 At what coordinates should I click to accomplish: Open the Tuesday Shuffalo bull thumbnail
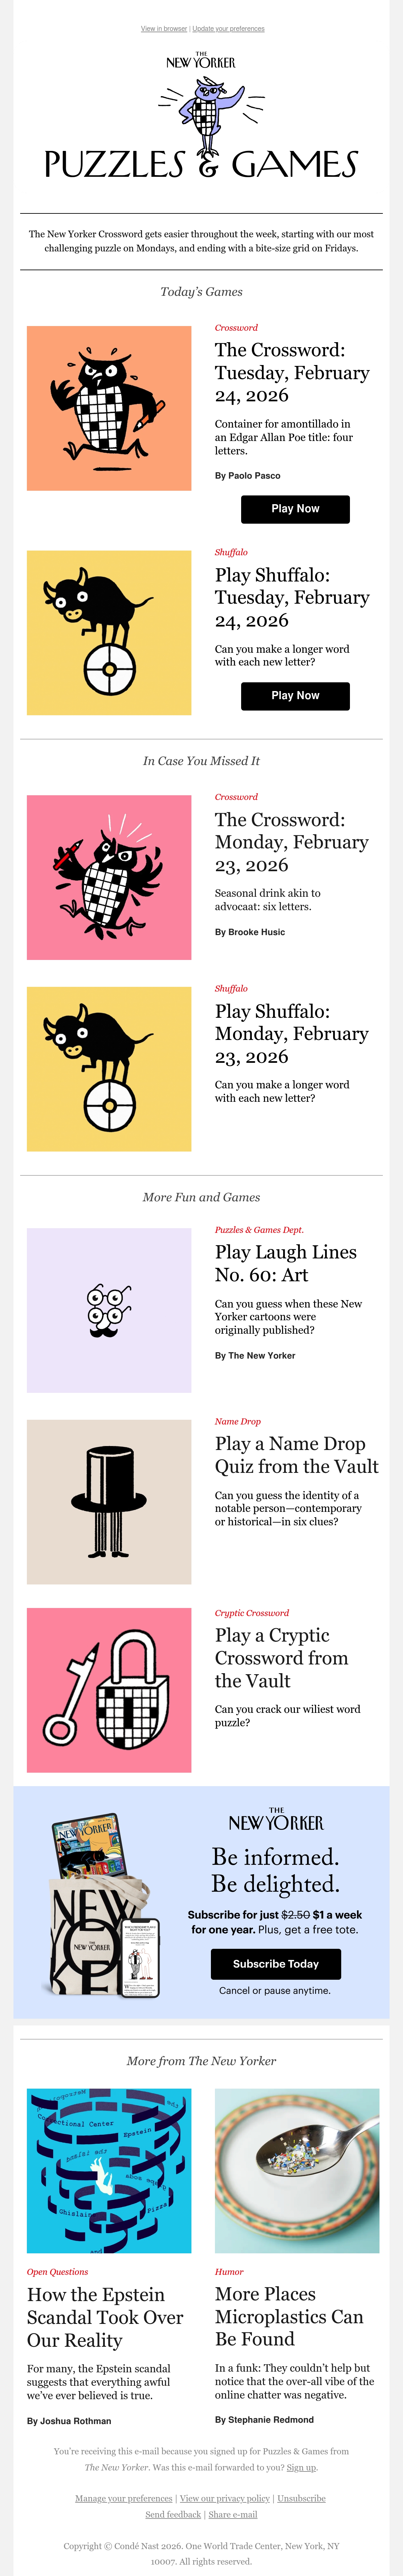(109, 633)
